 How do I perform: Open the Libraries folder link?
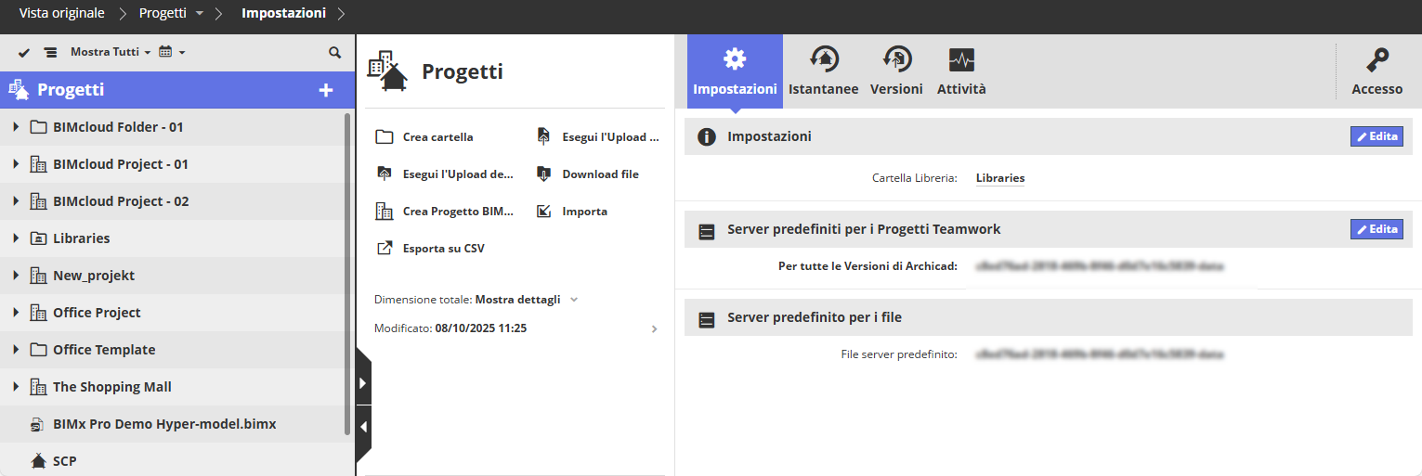1000,178
